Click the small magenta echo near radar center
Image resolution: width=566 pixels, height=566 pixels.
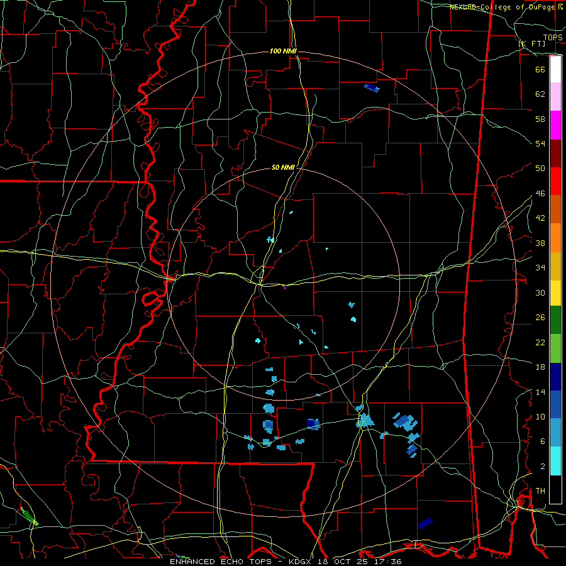click(285, 287)
